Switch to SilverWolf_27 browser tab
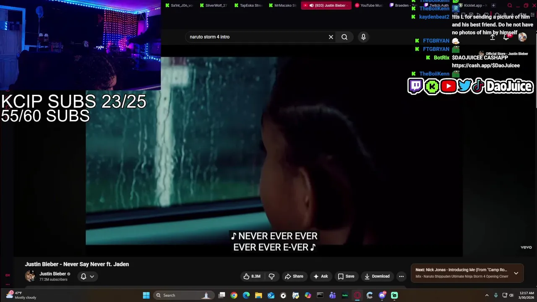Screen dimensions: 537x302 213,5
